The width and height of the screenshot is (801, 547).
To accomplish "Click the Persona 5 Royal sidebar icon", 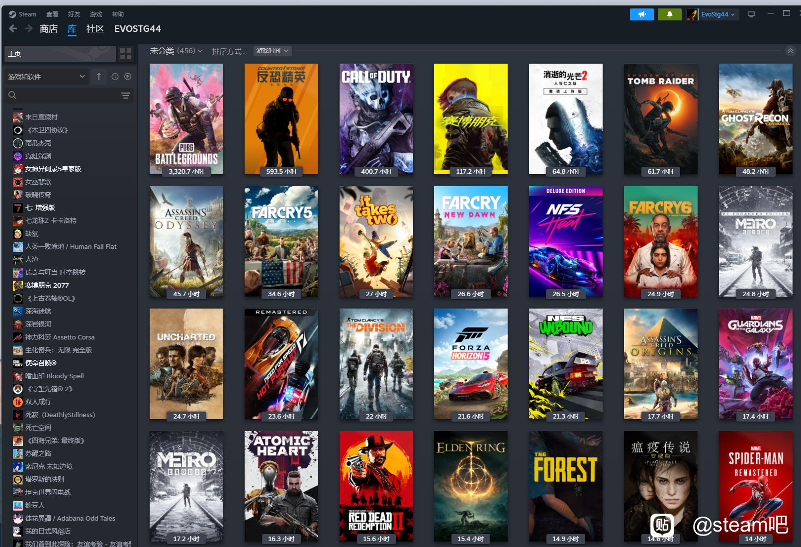I will [x=17, y=169].
